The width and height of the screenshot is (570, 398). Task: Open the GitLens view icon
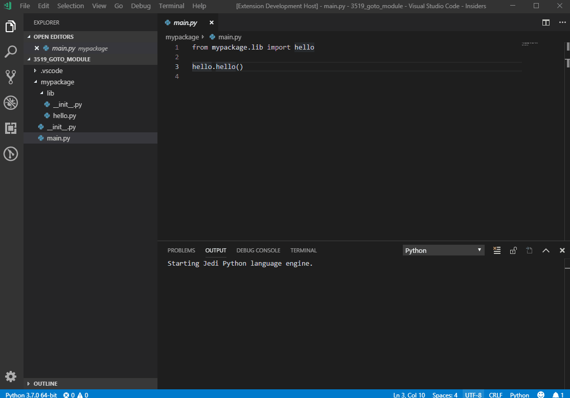[x=11, y=154]
